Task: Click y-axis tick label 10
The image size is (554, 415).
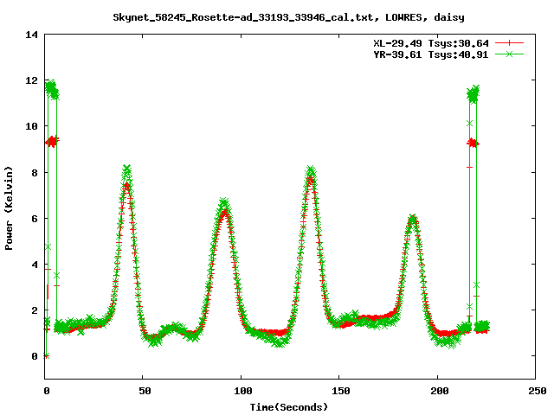Action: click(x=32, y=126)
